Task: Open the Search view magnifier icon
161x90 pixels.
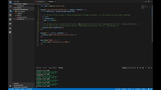Action: tap(10, 6)
